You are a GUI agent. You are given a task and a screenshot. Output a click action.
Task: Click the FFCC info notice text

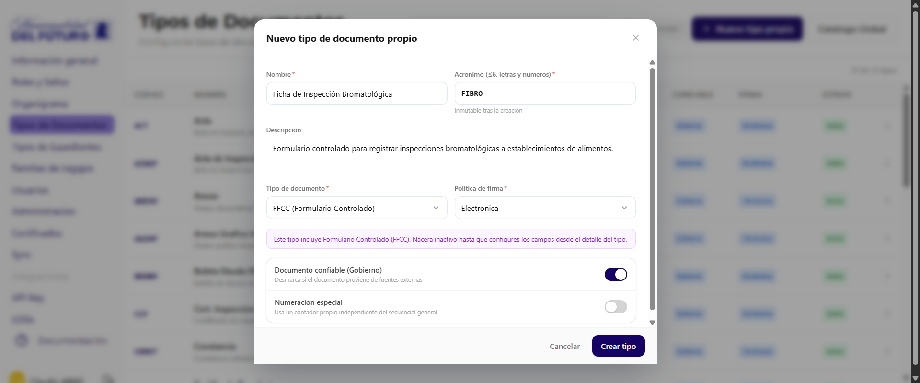pos(450,239)
